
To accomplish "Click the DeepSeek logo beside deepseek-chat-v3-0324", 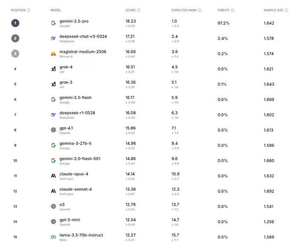I will coord(53,38).
